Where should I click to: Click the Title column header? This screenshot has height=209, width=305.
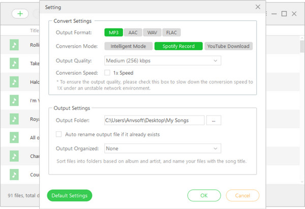click(x=35, y=31)
